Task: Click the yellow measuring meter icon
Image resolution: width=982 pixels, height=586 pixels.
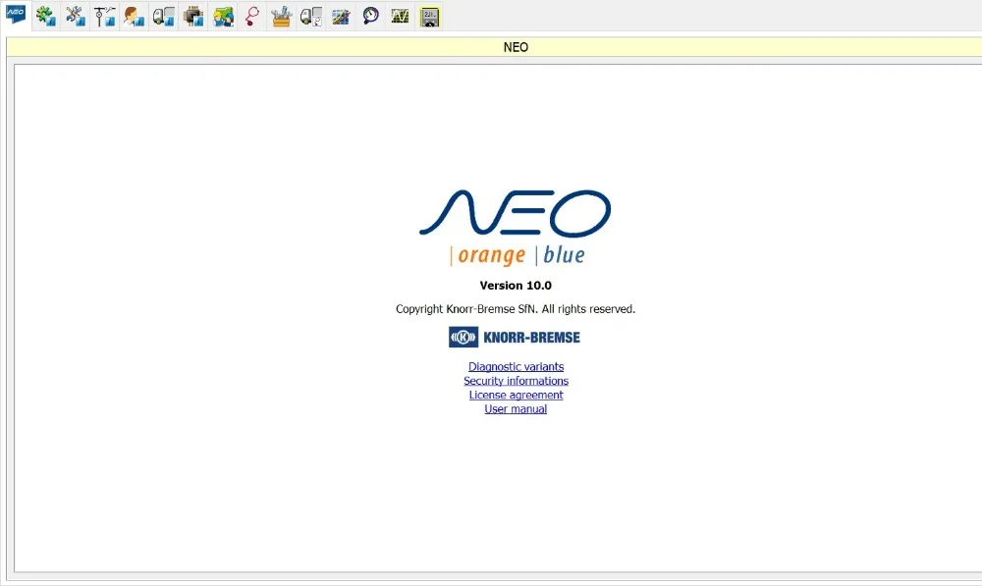Action: [x=430, y=17]
